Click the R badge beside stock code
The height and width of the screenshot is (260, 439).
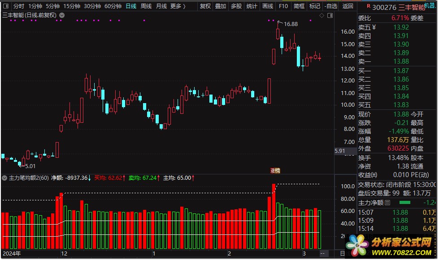[x=369, y=6]
